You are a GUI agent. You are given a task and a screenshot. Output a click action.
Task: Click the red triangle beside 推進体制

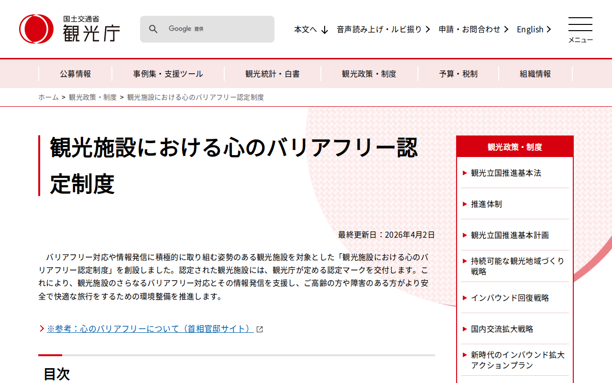pos(465,204)
